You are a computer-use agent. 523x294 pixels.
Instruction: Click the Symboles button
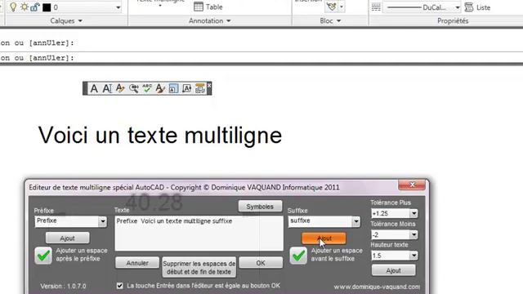(260, 207)
